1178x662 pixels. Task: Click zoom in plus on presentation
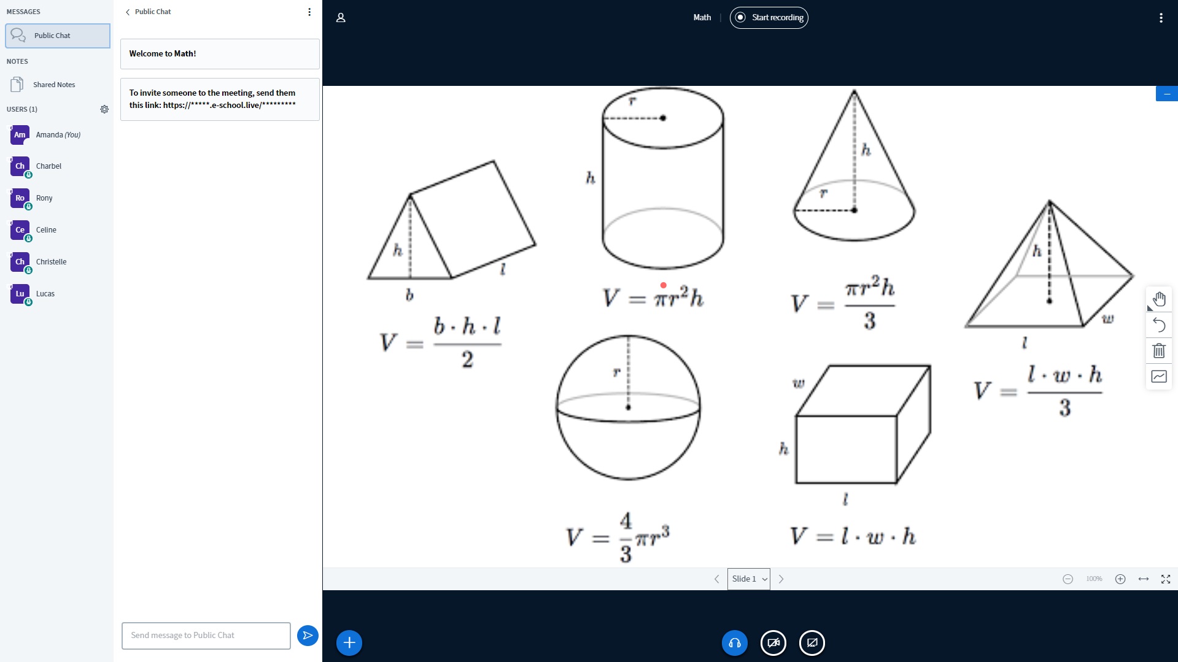[x=1120, y=579]
